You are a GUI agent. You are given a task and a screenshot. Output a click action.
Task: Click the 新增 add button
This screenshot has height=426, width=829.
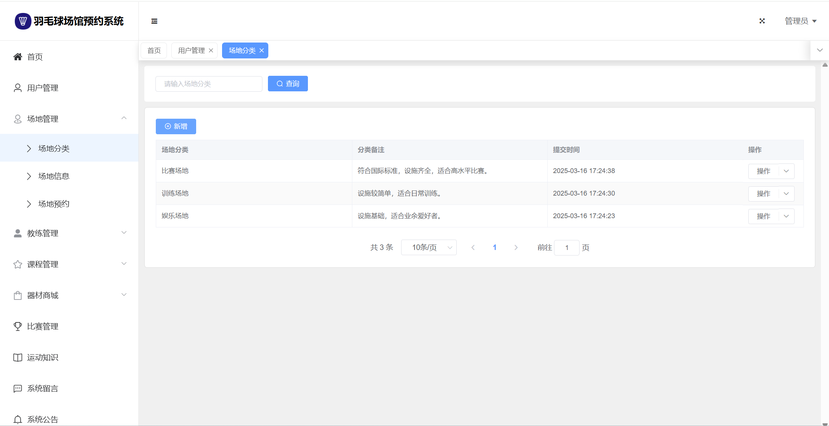click(x=176, y=126)
